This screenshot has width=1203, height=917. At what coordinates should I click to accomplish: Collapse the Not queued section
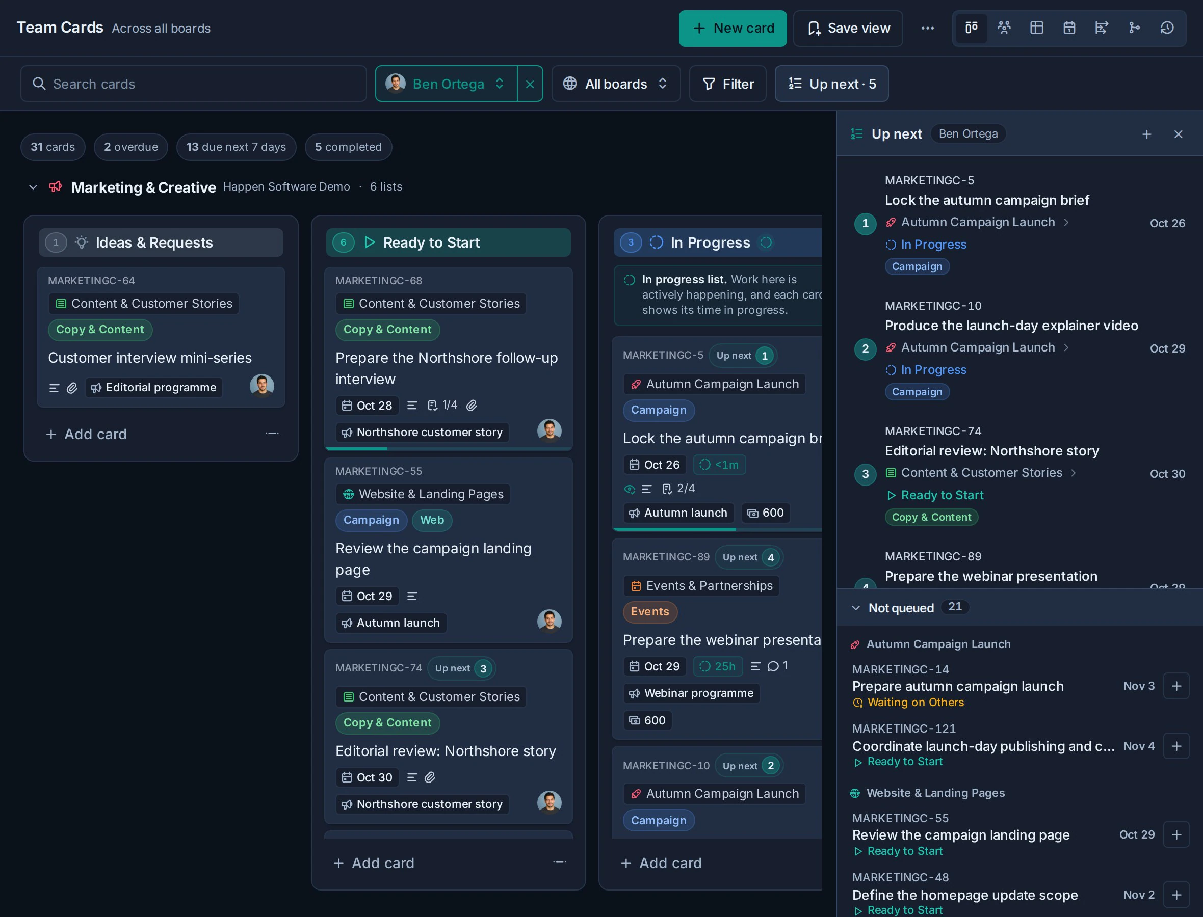pyautogui.click(x=856, y=608)
